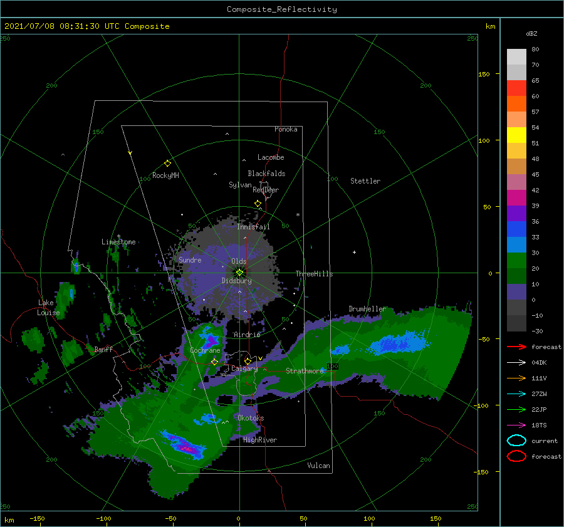This screenshot has width=564, height=527.
Task: Click the Airdrie city label
Action: (247, 335)
